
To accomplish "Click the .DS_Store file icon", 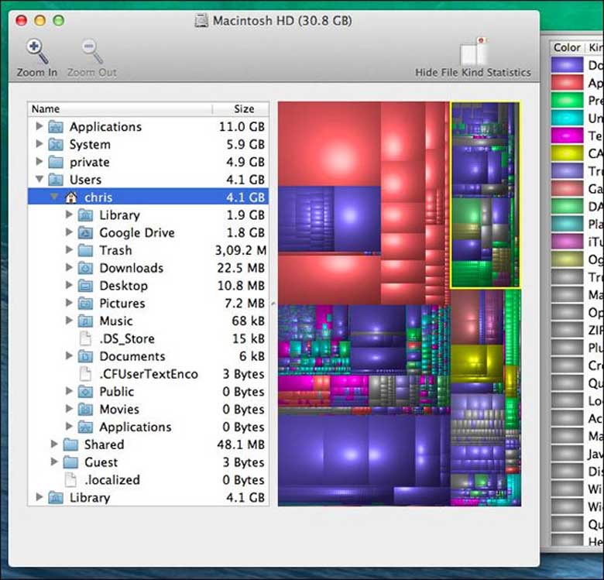I will point(86,338).
